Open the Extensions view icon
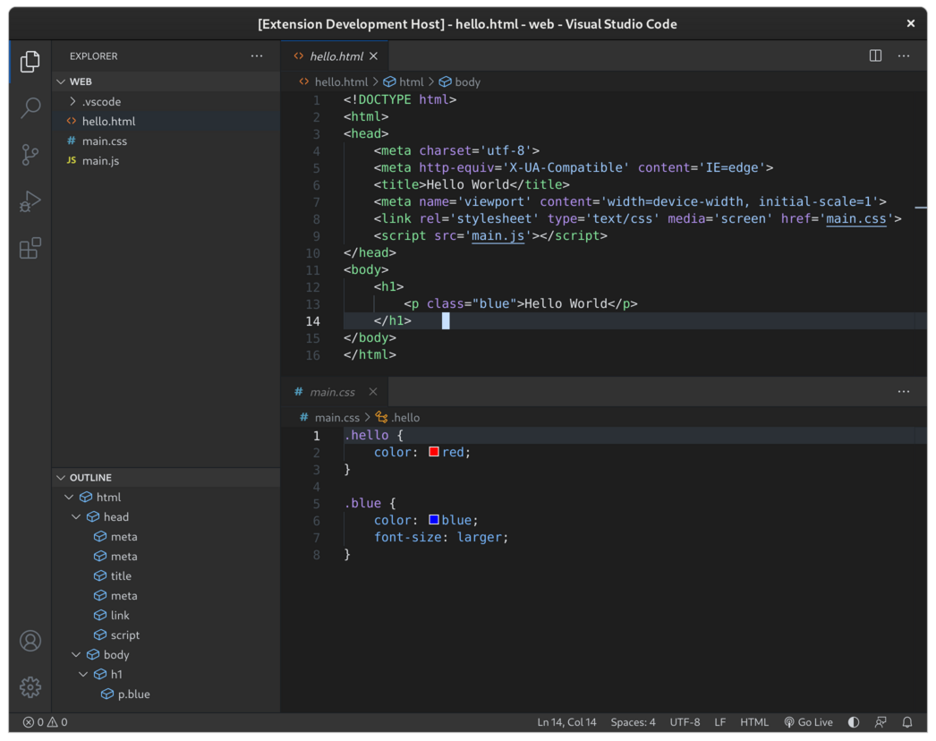This screenshot has height=741, width=936. tap(30, 248)
